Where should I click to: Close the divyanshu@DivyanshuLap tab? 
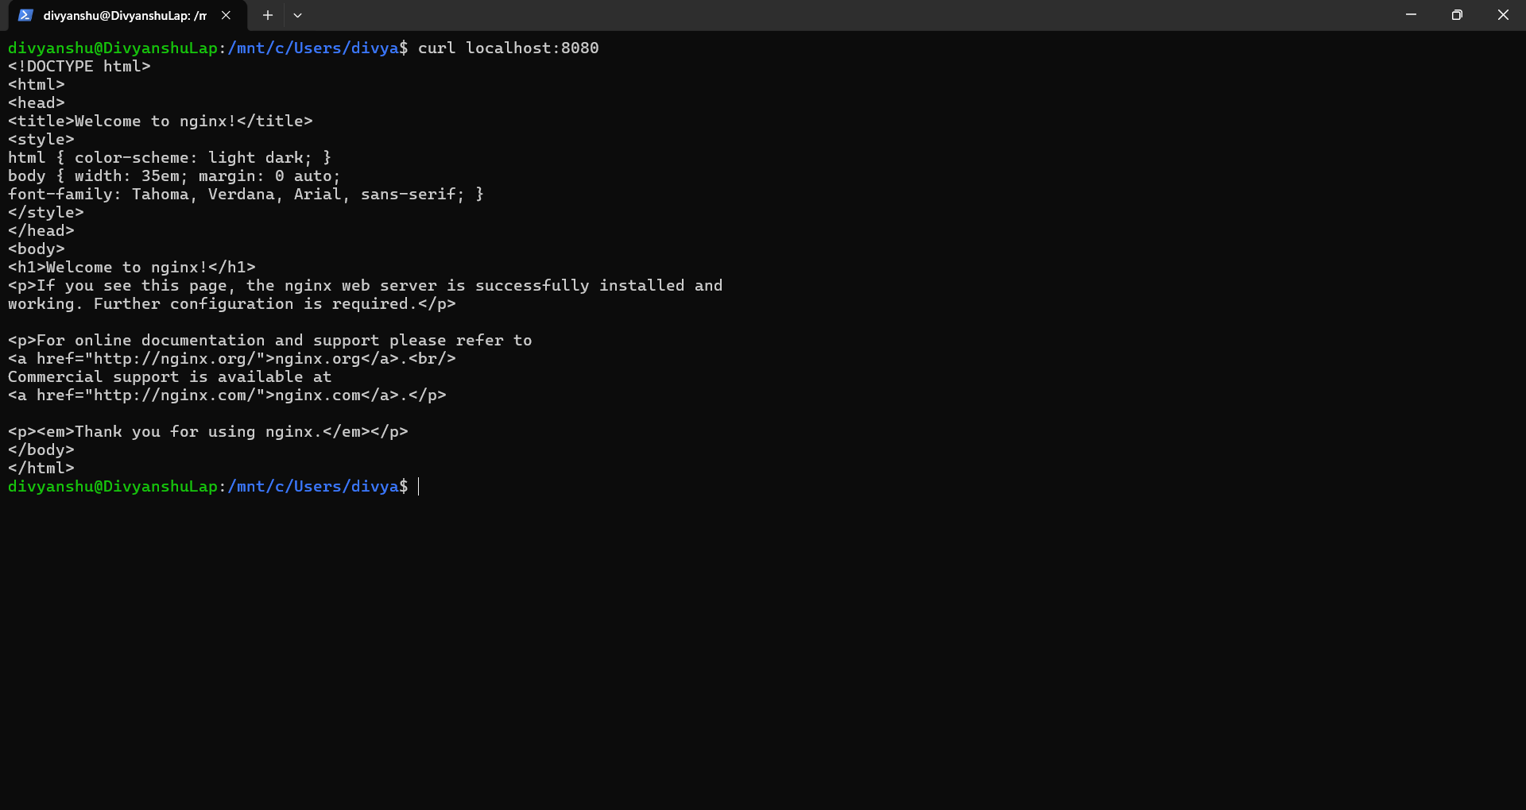(x=225, y=15)
